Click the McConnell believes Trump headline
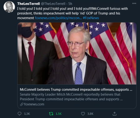This screenshot has height=118, width=140. pos(76,90)
